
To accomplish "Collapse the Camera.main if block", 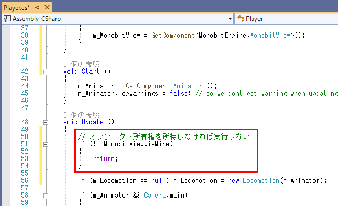I will pyautogui.click(x=46, y=196).
